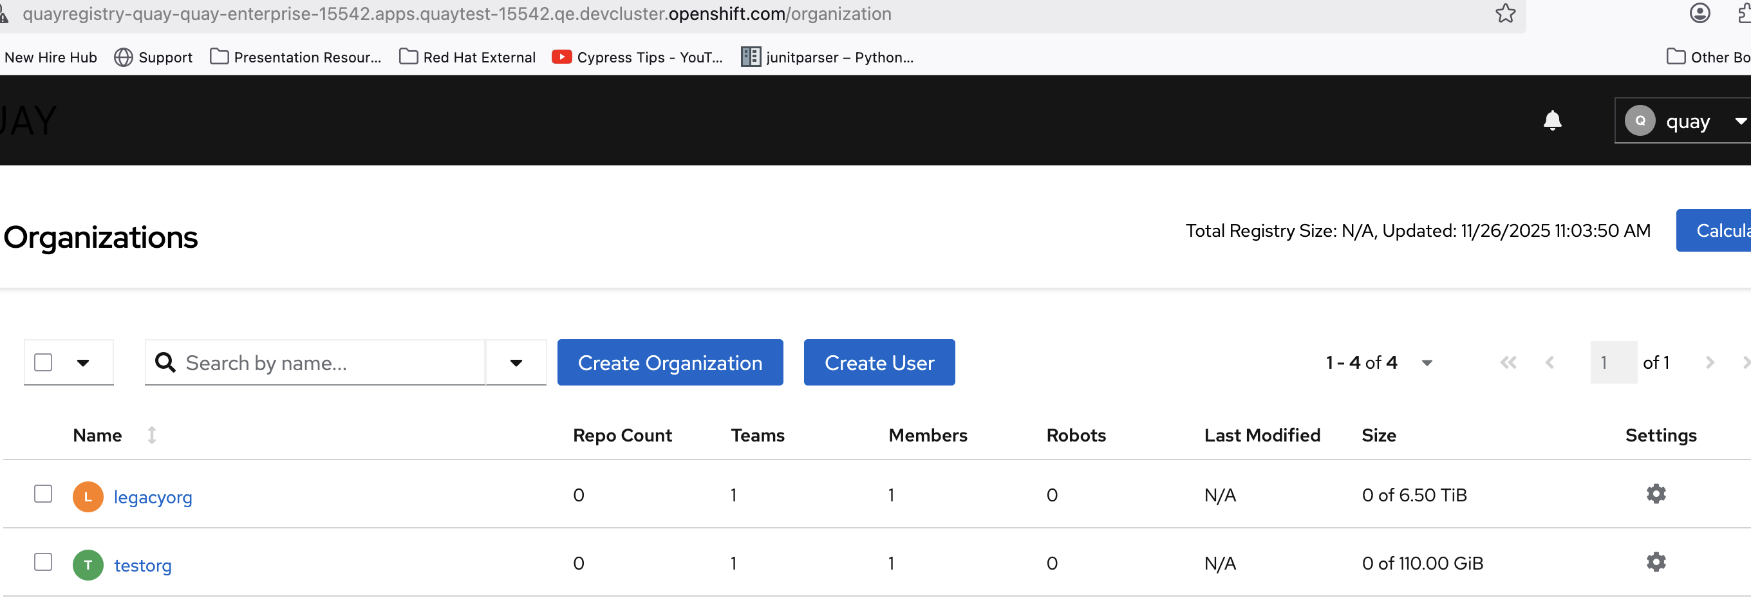
Task: Open the Support bookmark
Action: pos(154,57)
